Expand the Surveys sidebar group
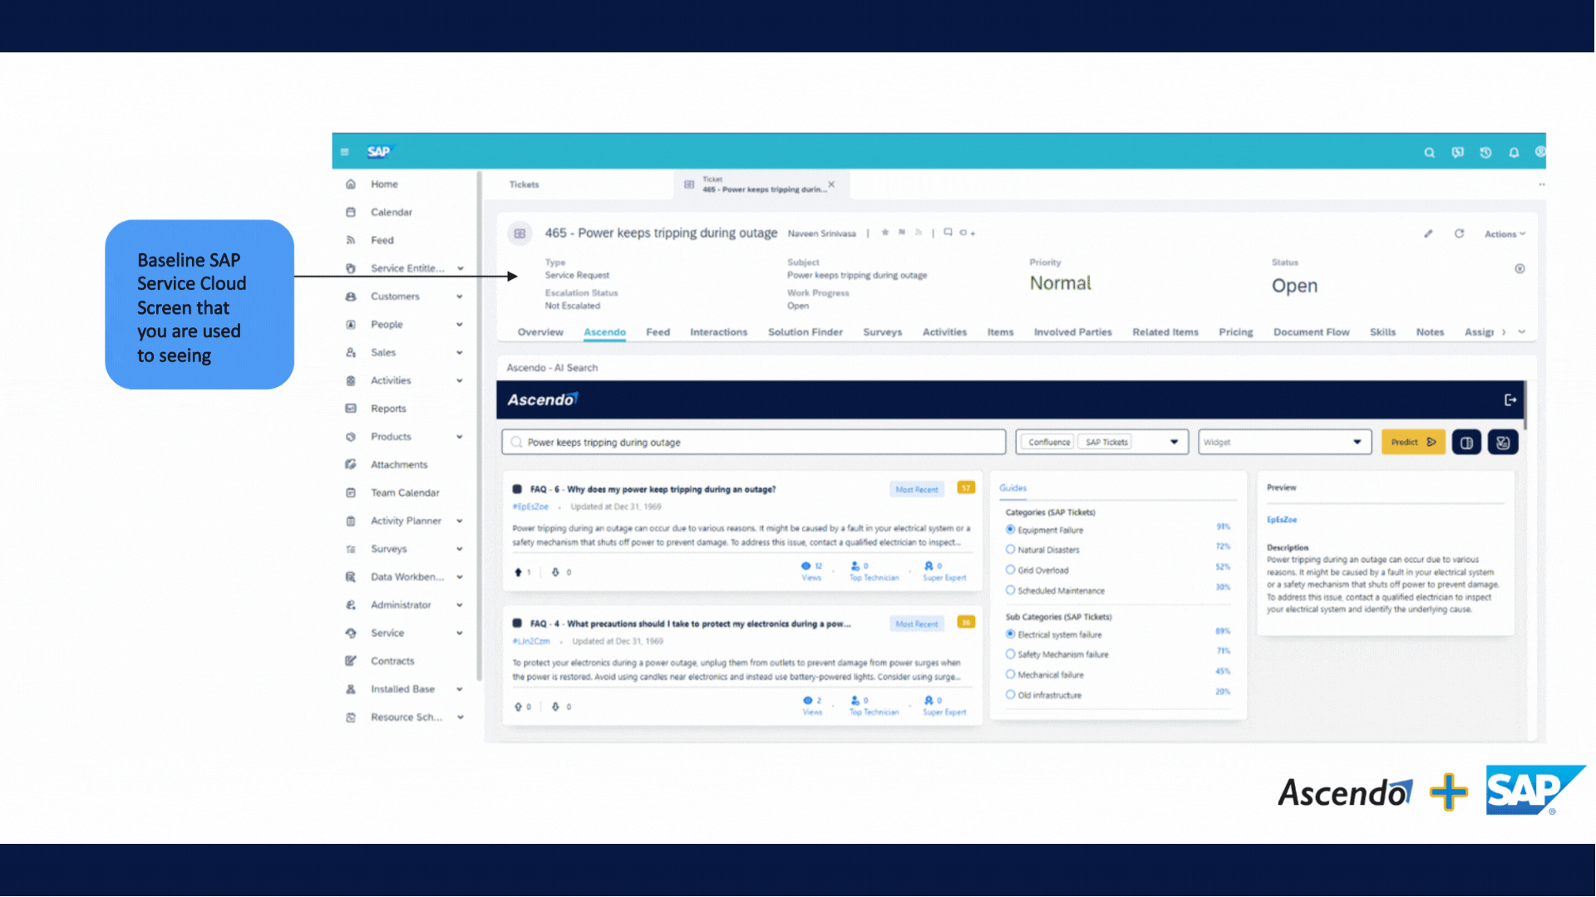This screenshot has height=897, width=1596. (x=460, y=549)
